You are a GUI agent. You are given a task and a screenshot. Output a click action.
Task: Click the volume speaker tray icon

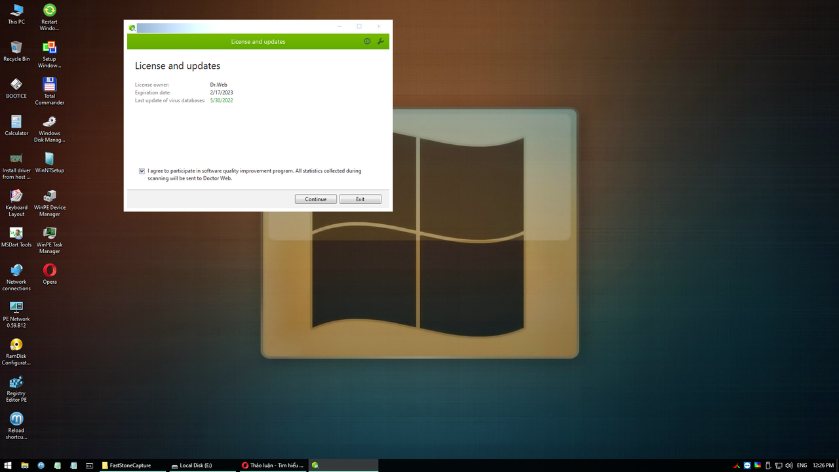coord(789,465)
